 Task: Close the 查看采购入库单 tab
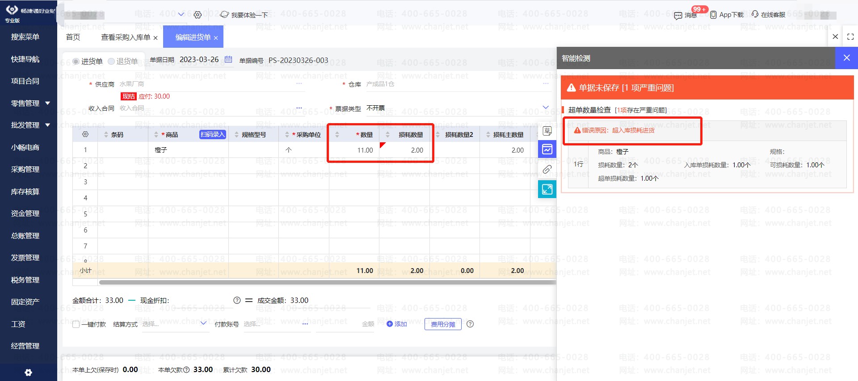point(156,38)
